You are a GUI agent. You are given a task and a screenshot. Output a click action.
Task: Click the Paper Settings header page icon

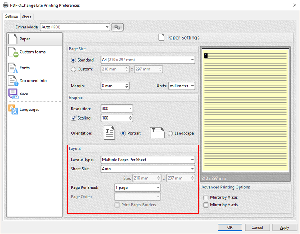[x=162, y=37]
